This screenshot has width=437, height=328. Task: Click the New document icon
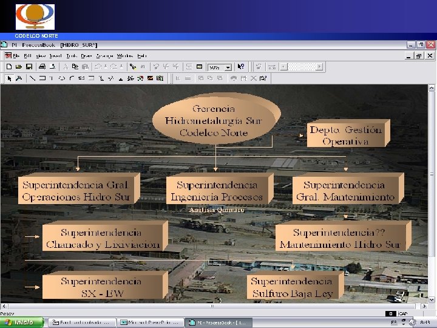click(x=9, y=66)
